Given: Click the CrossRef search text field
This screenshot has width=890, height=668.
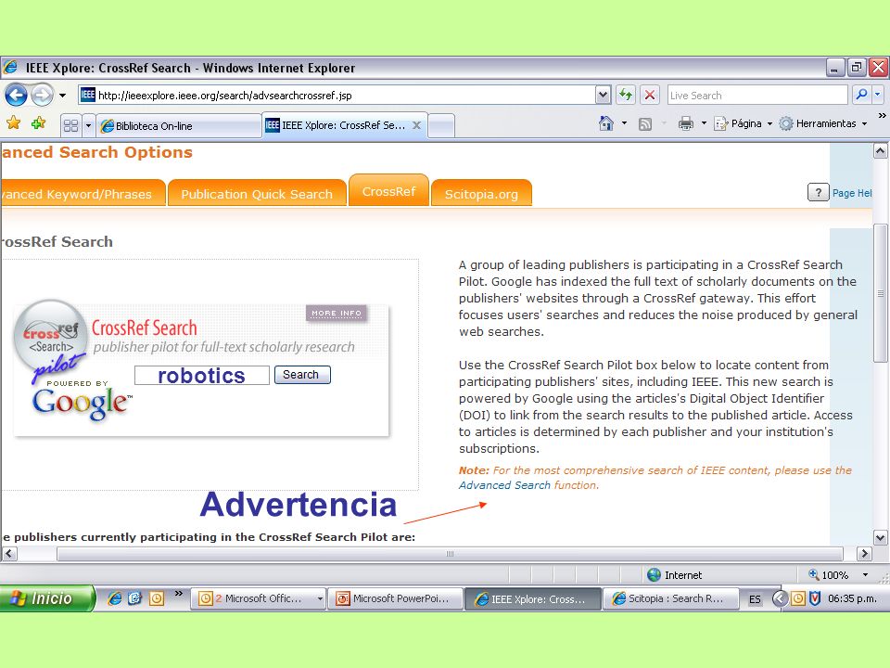Looking at the screenshot, I should point(202,375).
